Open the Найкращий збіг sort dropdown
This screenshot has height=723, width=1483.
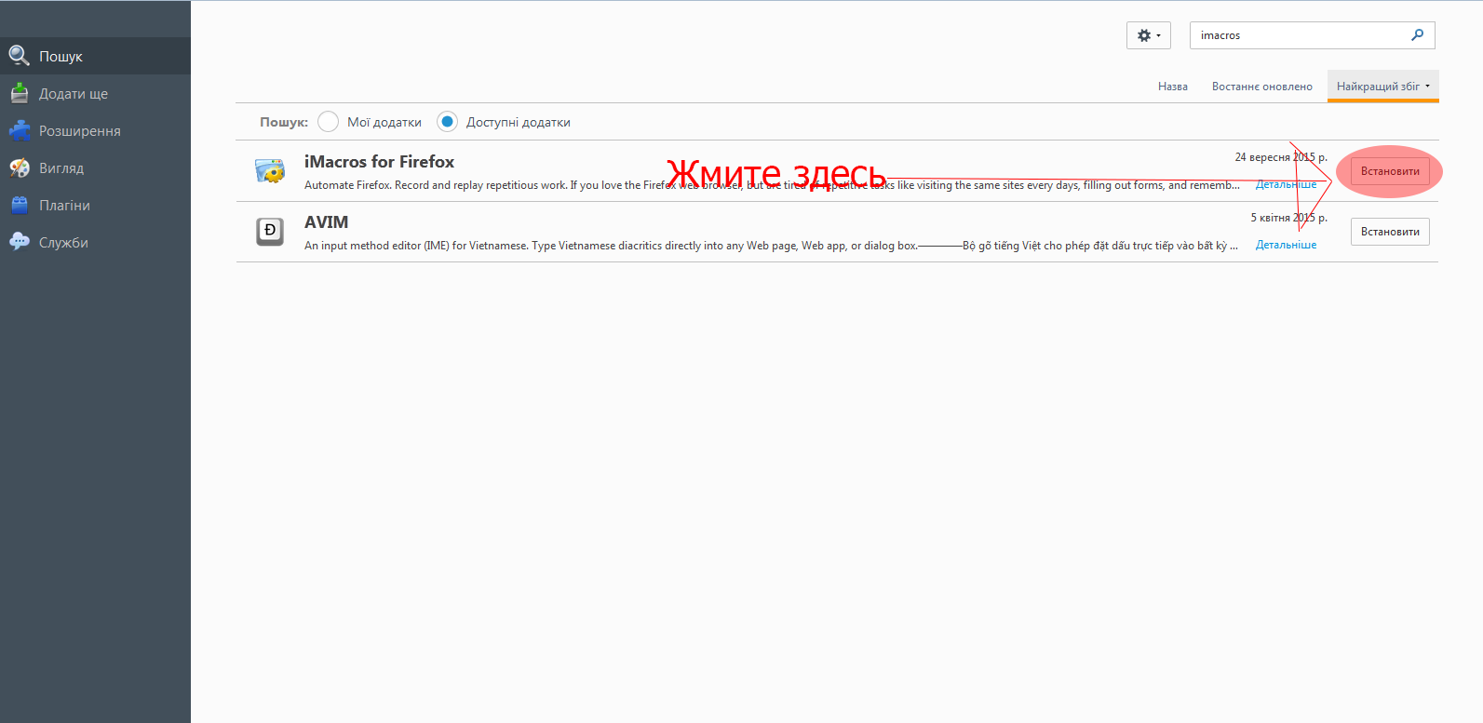click(1383, 87)
